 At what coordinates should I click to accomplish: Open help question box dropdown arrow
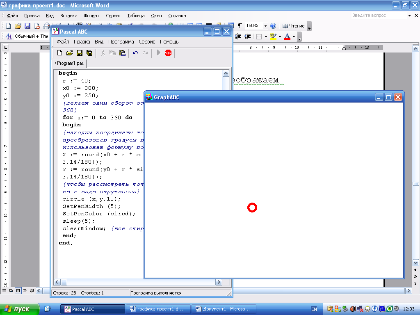(x=409, y=16)
